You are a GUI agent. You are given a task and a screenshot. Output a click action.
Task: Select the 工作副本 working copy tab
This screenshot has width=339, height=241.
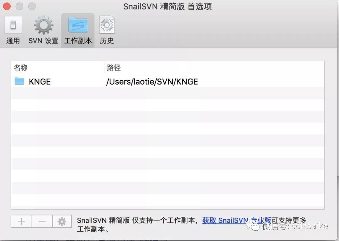coord(78,30)
